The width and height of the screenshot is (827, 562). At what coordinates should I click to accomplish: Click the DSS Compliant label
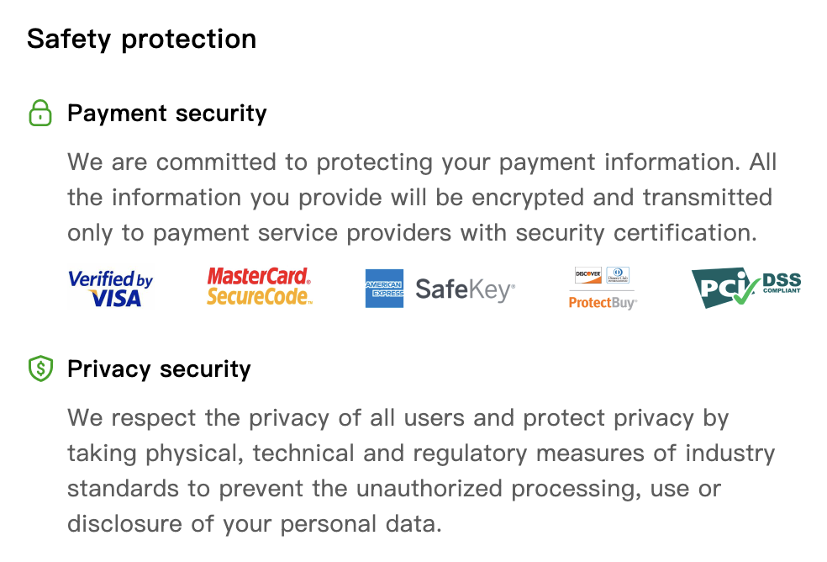[782, 284]
